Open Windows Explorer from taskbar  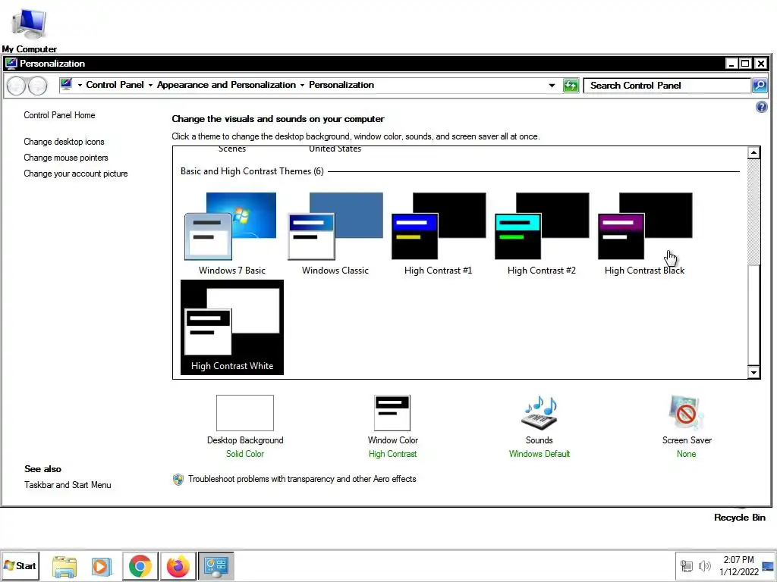point(64,566)
